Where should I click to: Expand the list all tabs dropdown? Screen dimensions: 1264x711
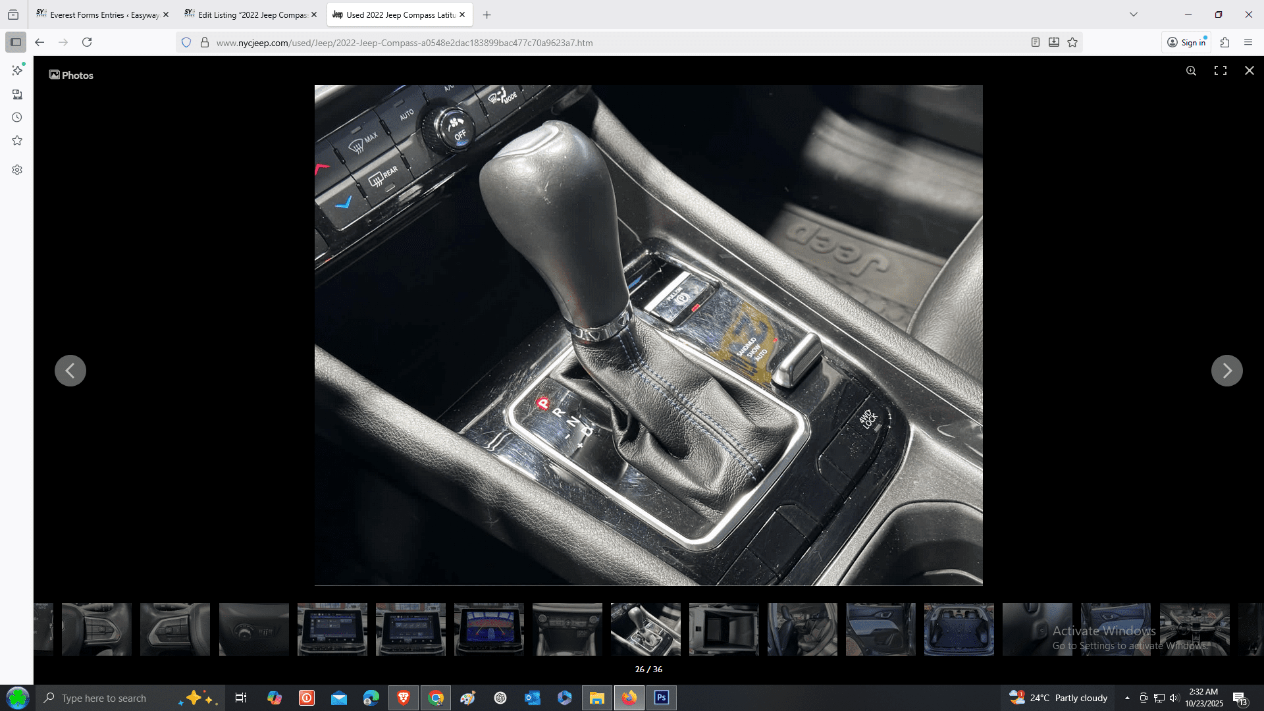coord(1134,14)
